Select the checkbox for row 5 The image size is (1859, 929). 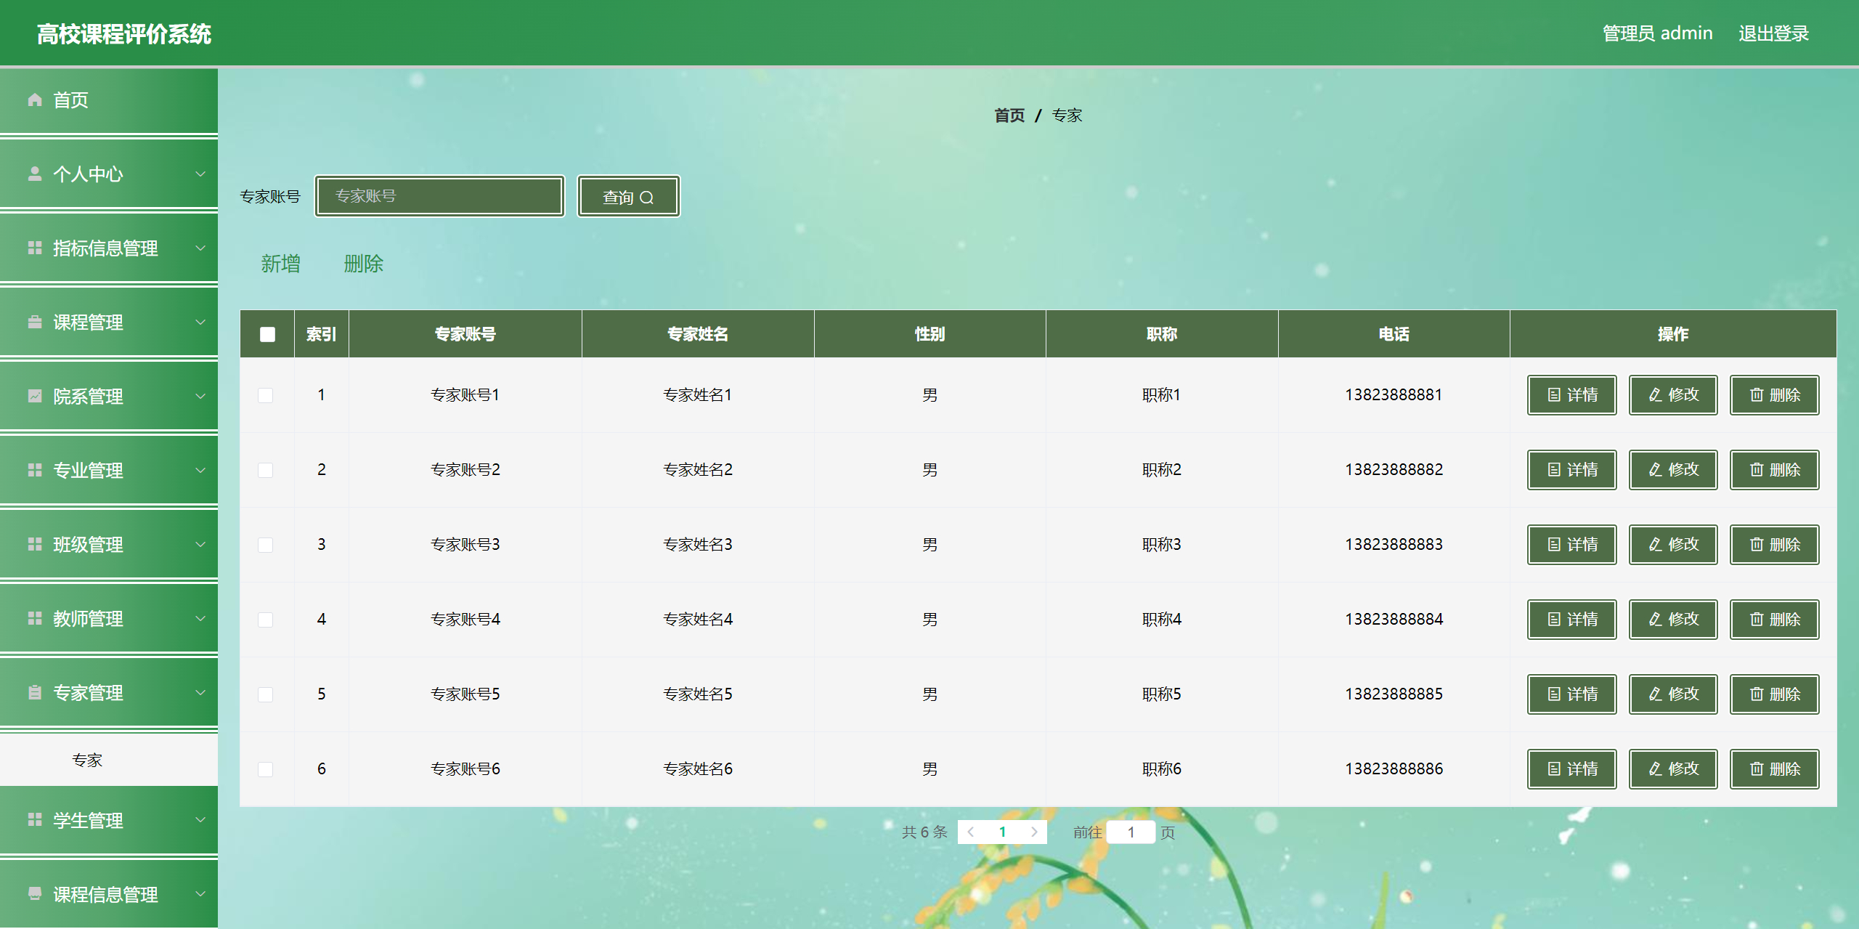coord(266,694)
